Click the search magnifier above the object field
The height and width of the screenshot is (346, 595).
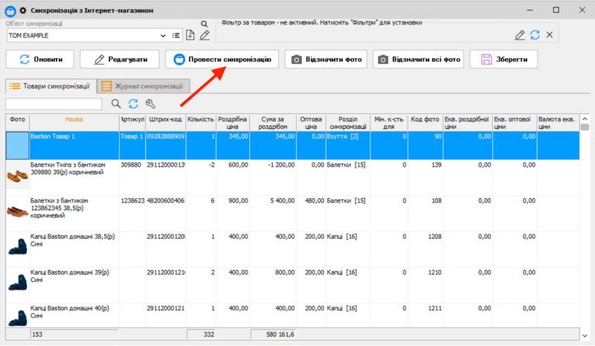[204, 24]
